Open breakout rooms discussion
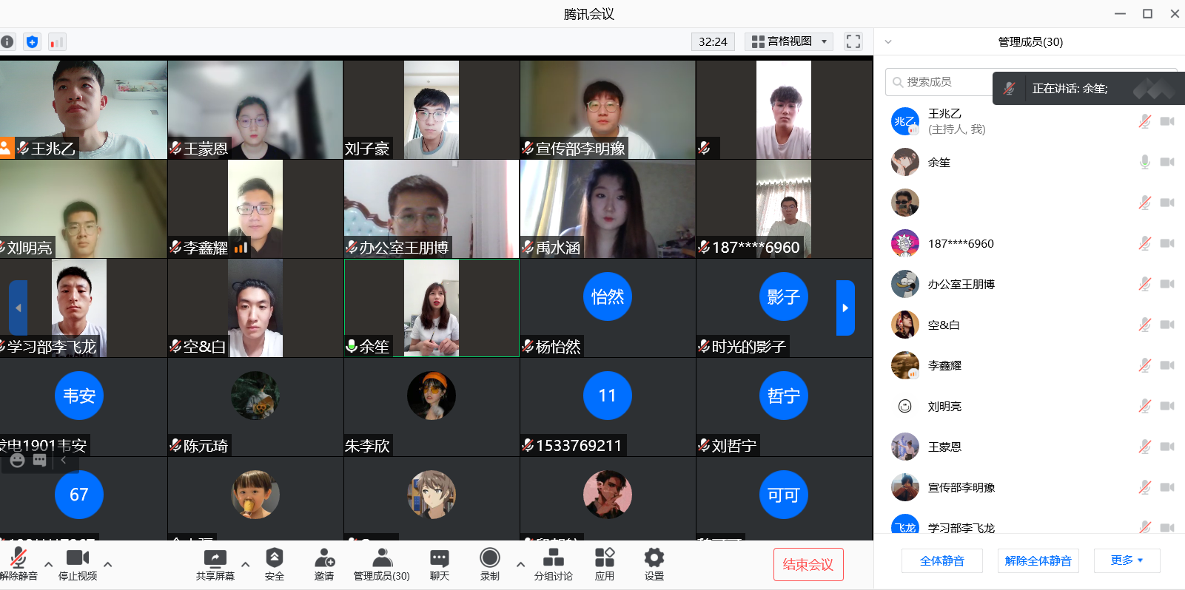Screen dimensions: 1185x590 tap(553, 564)
